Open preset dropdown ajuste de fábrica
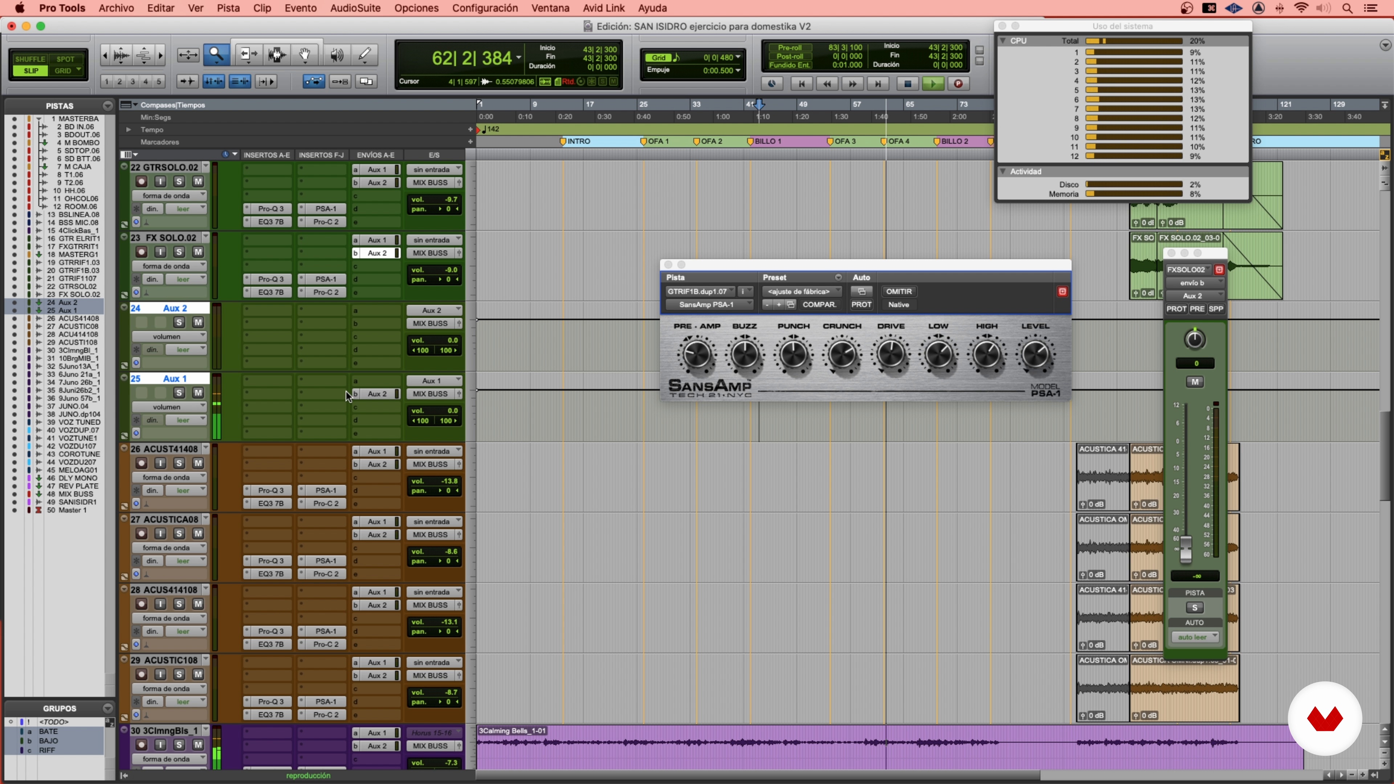This screenshot has width=1394, height=784. pyautogui.click(x=803, y=291)
